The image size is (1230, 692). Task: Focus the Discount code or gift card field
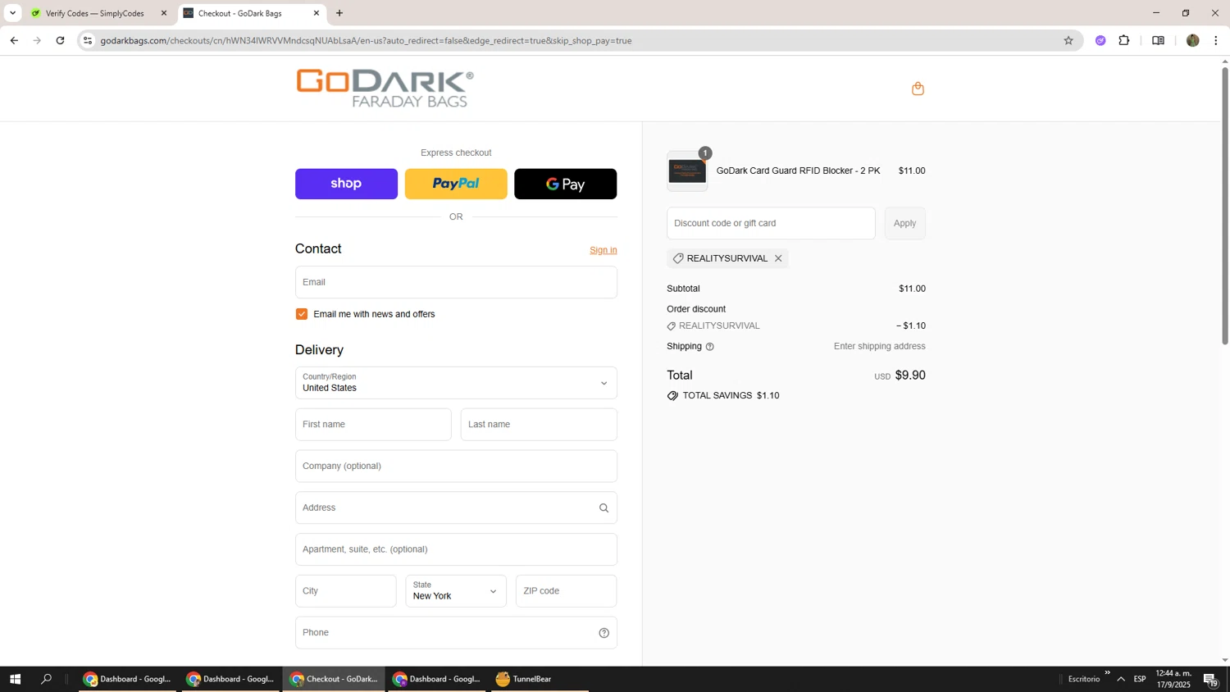tap(771, 223)
